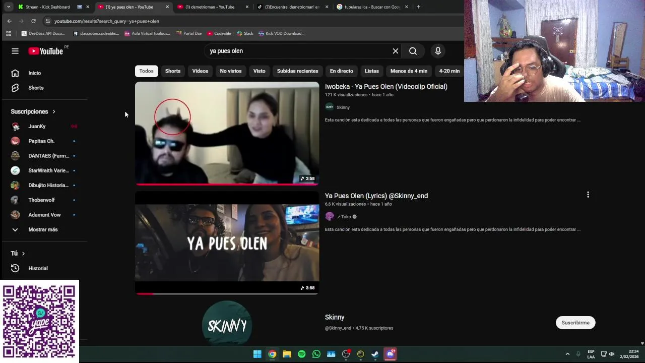Select the Listas filter chip
This screenshot has height=363, width=645.
(372, 71)
